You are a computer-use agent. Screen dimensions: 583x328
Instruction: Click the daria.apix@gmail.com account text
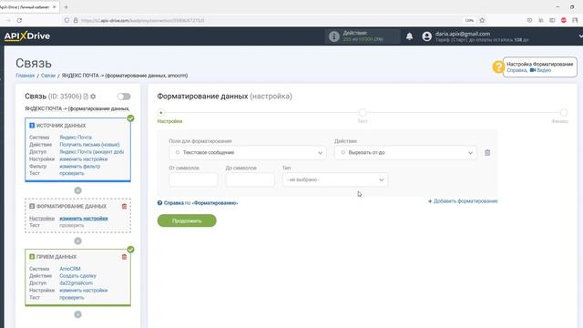(463, 34)
